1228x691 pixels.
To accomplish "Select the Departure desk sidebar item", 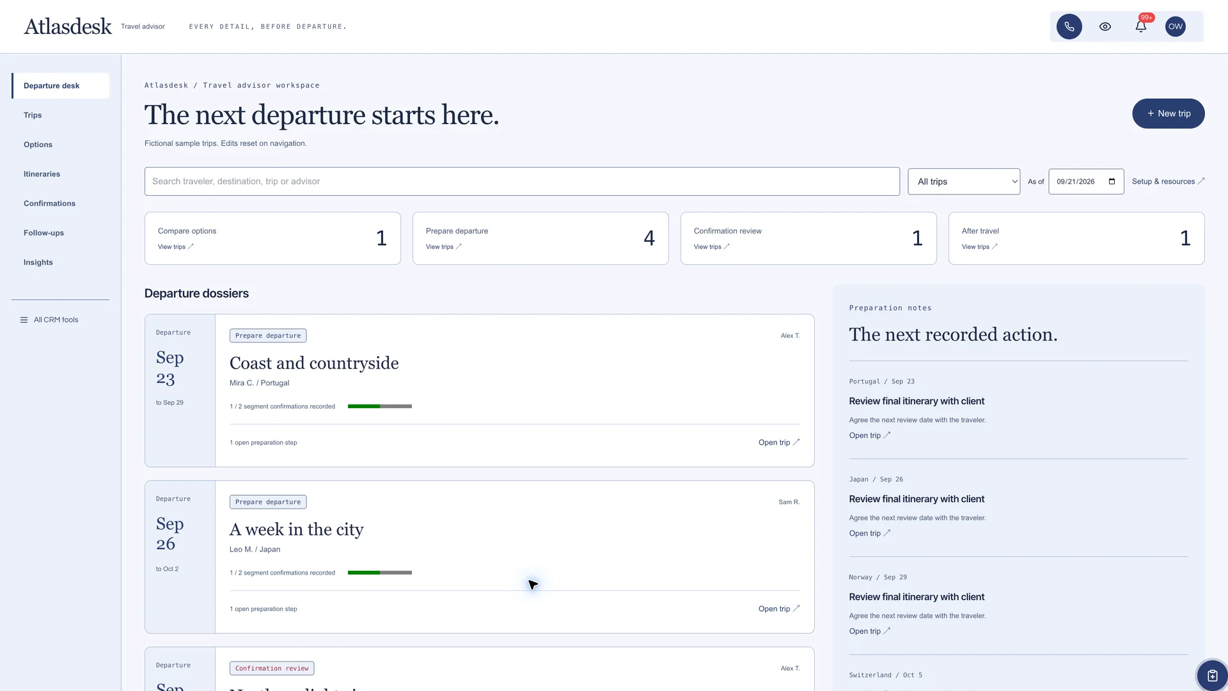I will (x=61, y=86).
